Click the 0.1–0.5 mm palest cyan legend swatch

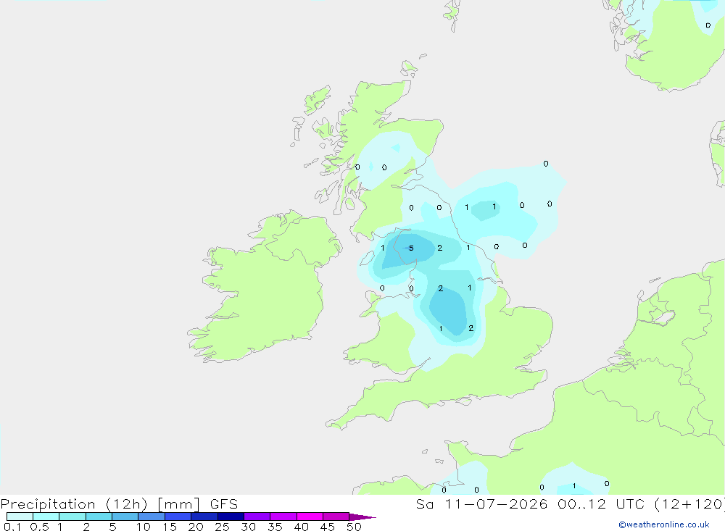[20, 517]
